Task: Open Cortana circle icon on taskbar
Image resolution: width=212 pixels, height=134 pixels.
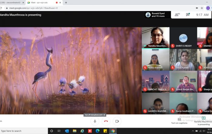Action: pyautogui.click(x=51, y=131)
